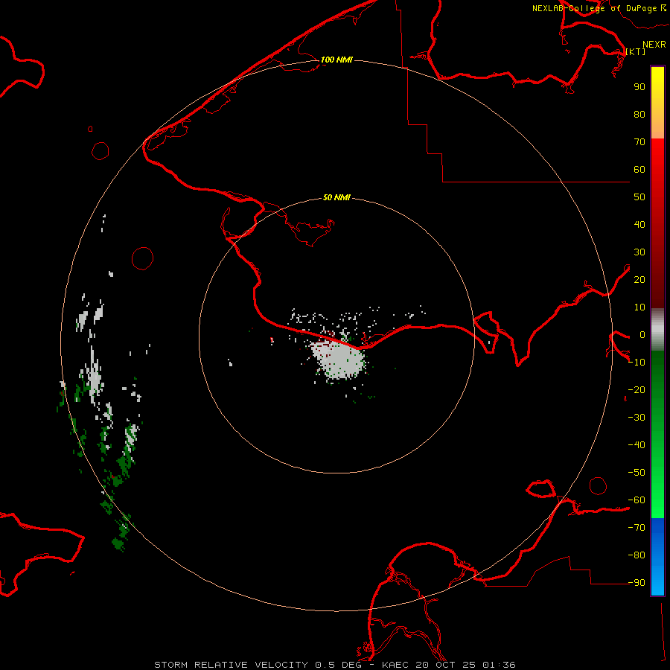
Task: Pick the gray zero-velocity band on color bar
Action: point(657,330)
